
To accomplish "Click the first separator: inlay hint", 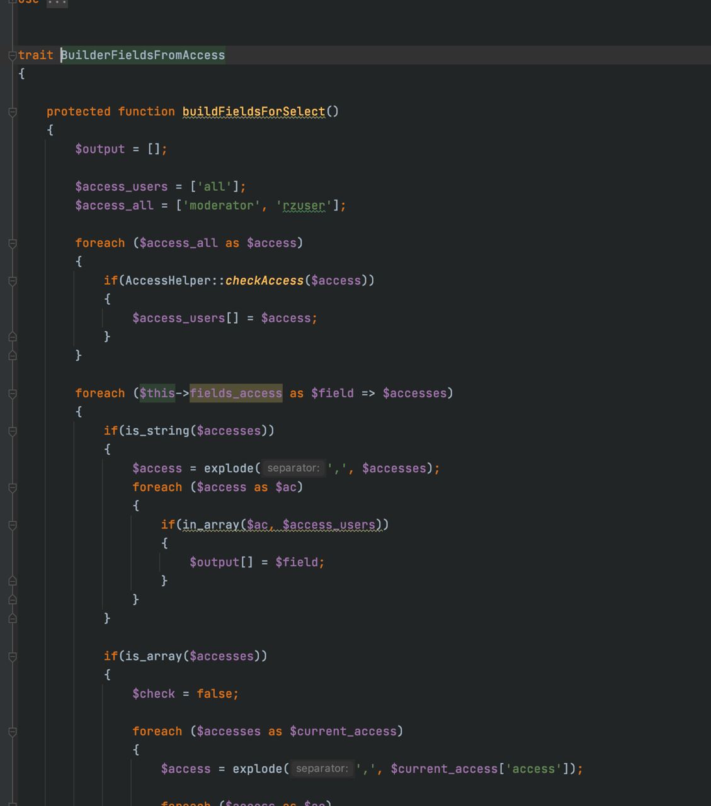I will tap(293, 468).
